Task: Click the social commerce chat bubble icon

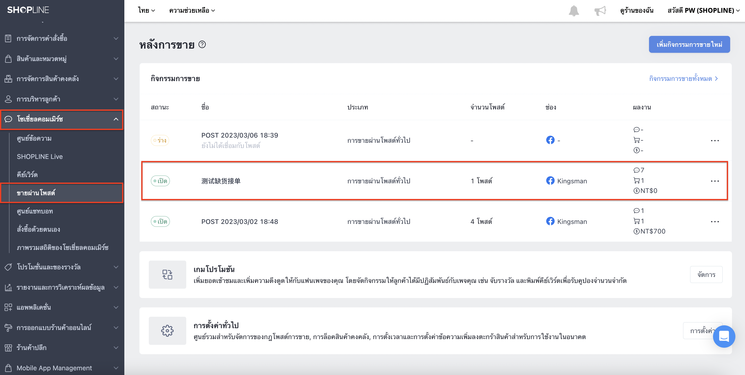Action: (x=8, y=119)
